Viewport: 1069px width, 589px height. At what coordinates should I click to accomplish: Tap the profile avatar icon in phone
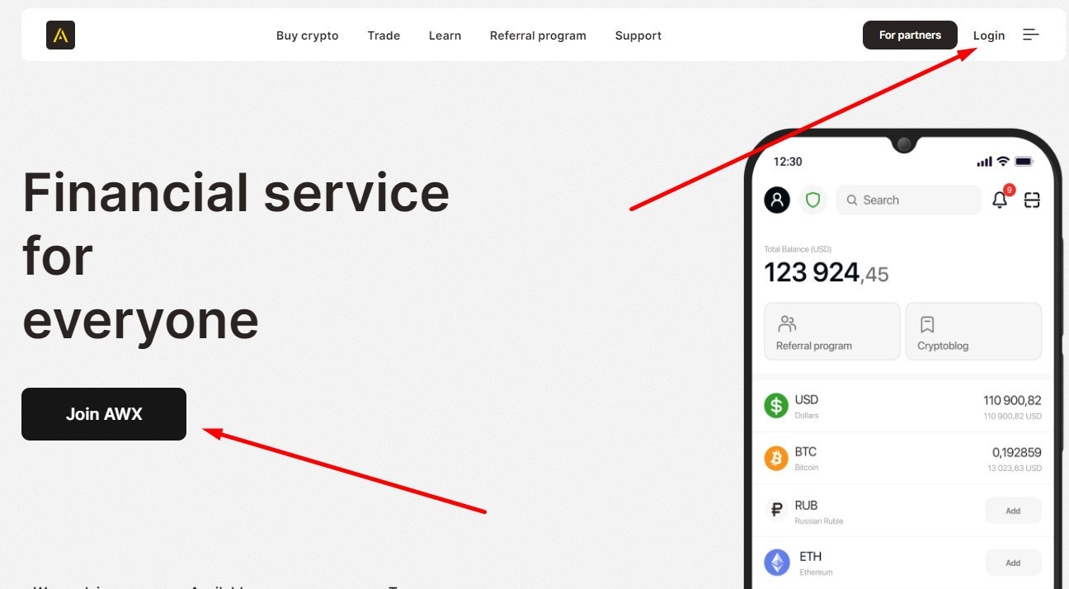click(x=777, y=200)
